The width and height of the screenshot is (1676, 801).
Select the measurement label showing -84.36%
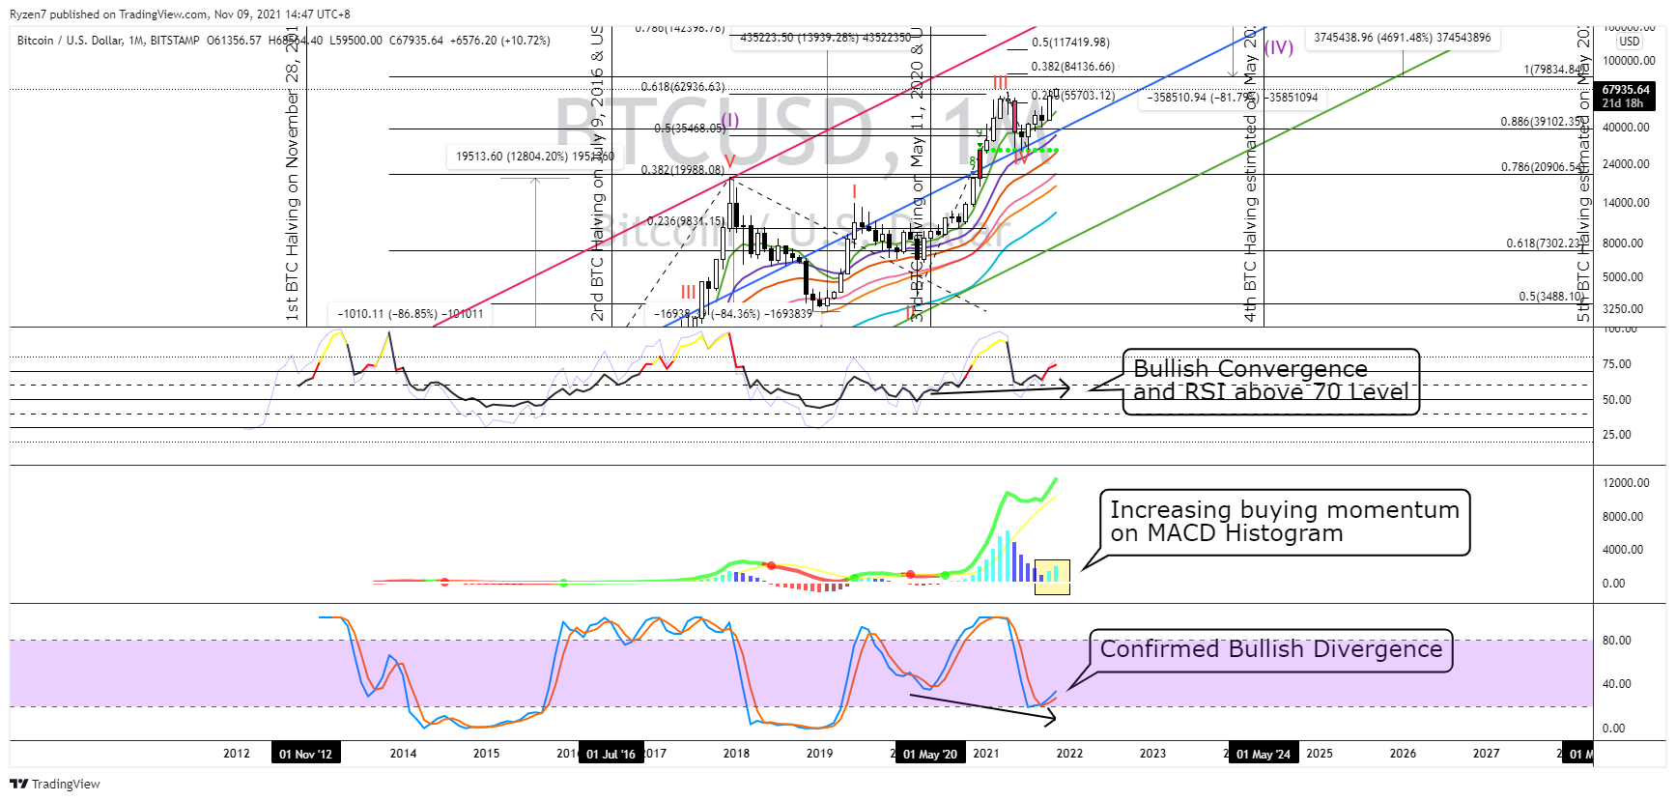733,314
